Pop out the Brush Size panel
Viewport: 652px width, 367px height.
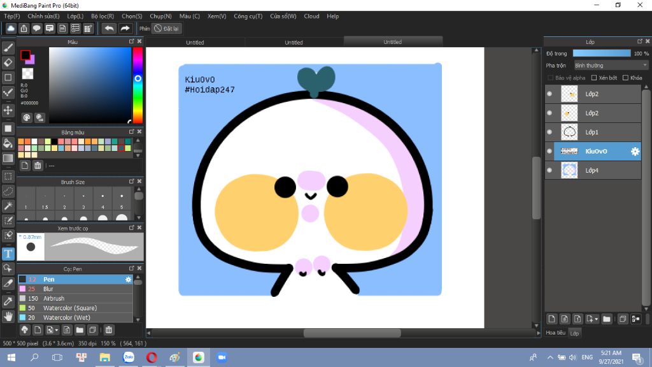131,182
